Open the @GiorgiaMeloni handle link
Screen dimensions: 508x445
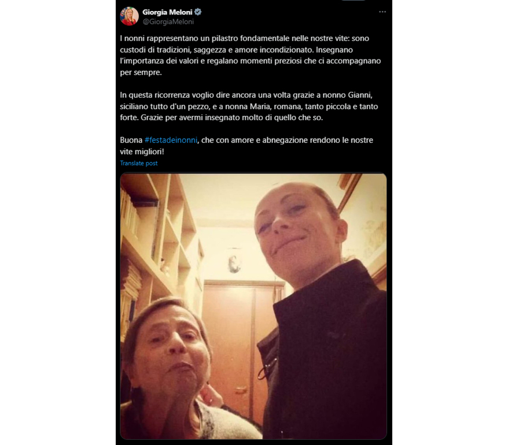coord(168,22)
